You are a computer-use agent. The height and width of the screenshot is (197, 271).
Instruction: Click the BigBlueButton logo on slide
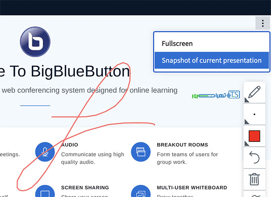35,42
